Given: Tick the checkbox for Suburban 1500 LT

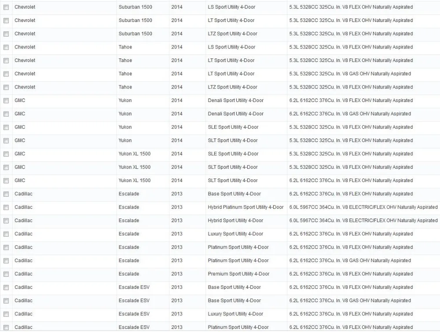Looking at the screenshot, I should click(6, 21).
